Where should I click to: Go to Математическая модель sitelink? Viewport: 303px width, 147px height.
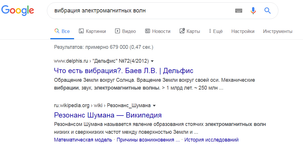click(x=83, y=140)
